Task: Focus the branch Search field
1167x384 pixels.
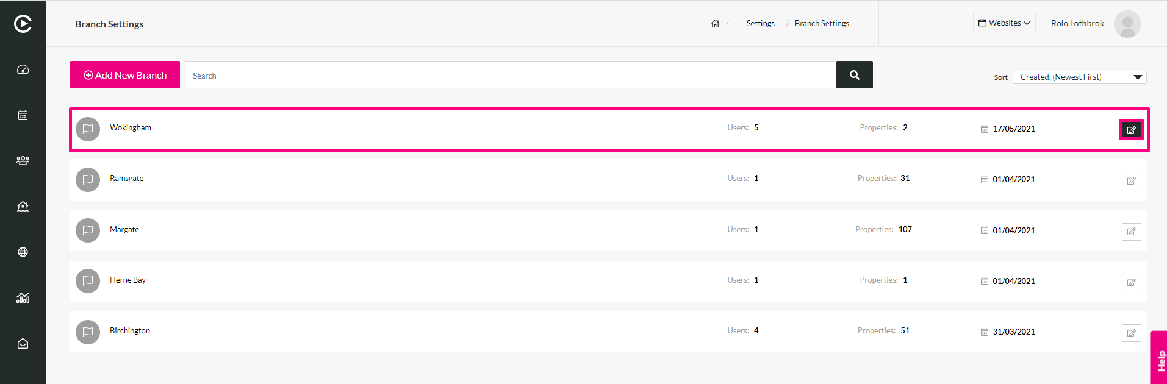Action: tap(511, 75)
